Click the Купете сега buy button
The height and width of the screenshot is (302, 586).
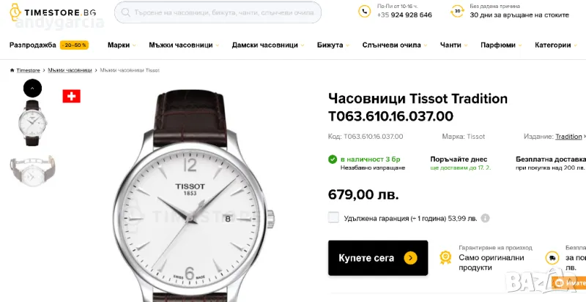[x=377, y=257]
